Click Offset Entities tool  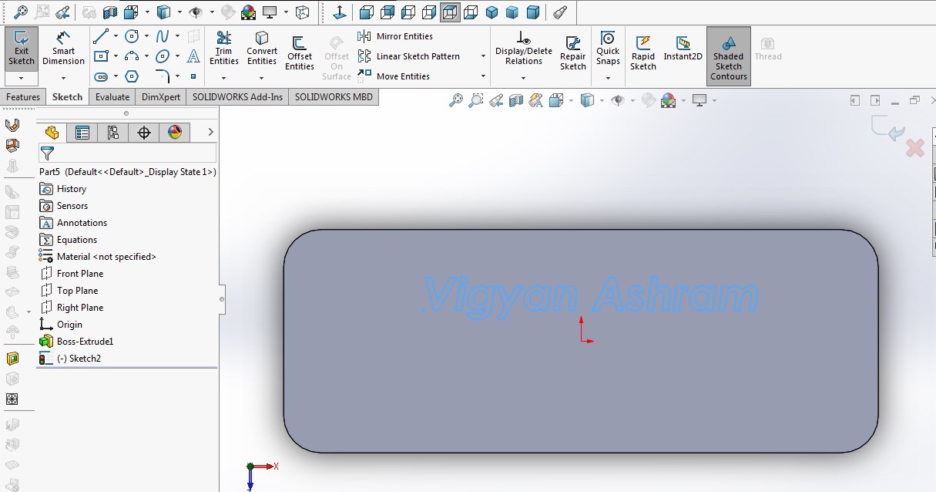[300, 53]
